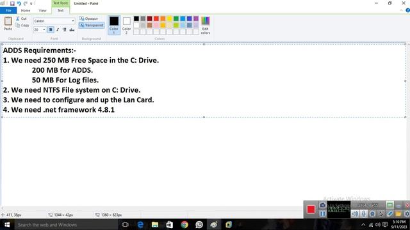Toggle the recorder microphone icon

(364, 214)
